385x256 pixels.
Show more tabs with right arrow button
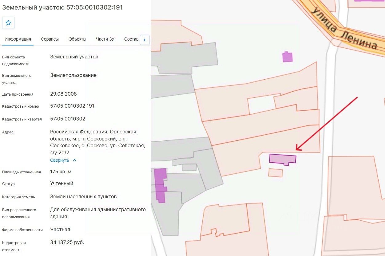(x=145, y=40)
